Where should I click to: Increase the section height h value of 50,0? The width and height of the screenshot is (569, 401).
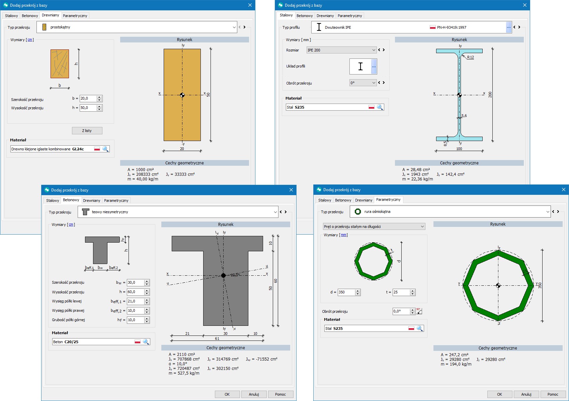[99, 106]
